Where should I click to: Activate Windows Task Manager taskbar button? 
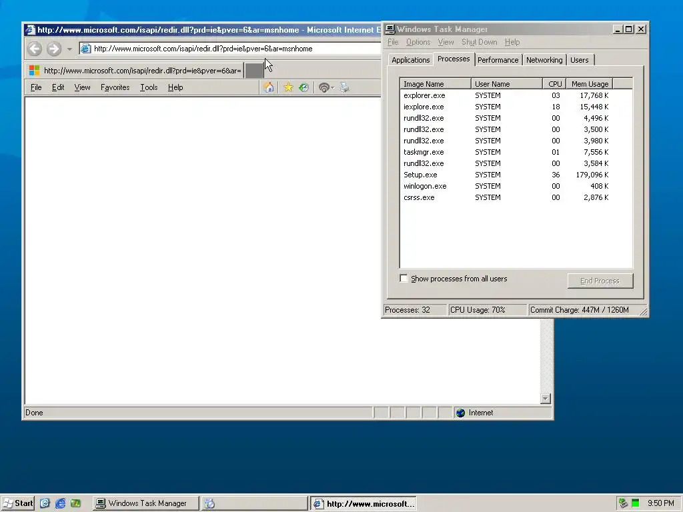(x=146, y=503)
